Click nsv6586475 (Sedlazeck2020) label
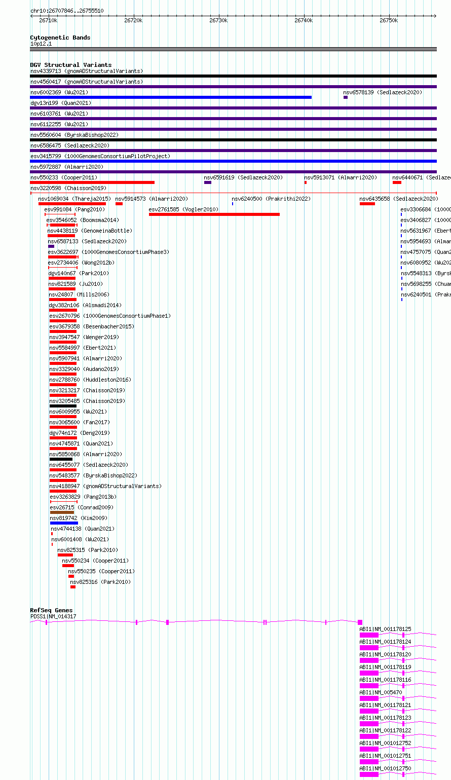Screen dimensions: 451x780 point(70,145)
